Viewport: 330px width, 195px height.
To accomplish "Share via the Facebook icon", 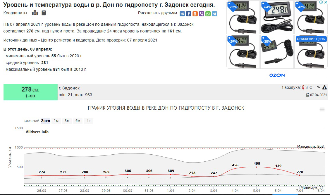I will pos(189,14).
